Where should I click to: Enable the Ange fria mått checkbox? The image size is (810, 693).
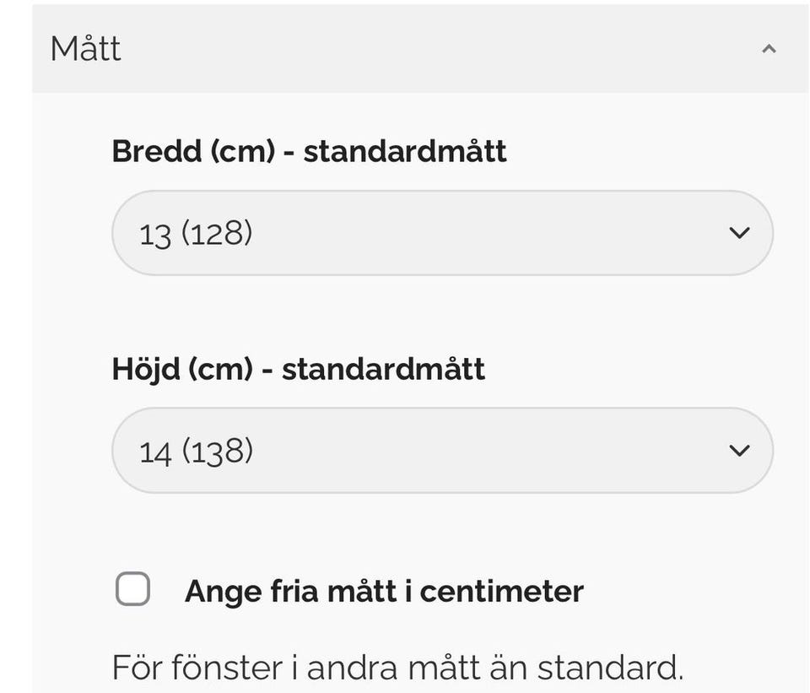[x=132, y=589]
